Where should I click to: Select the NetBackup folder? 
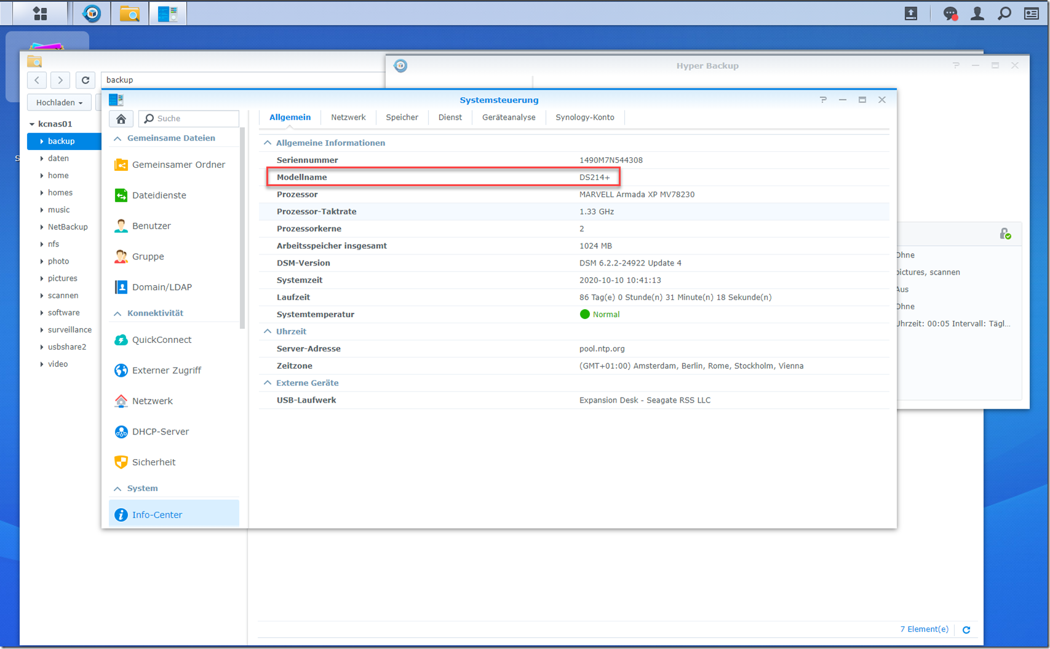(x=68, y=227)
